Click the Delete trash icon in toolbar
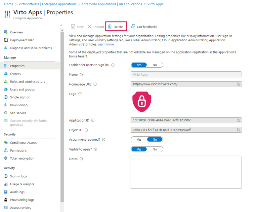The image size is (254, 212). coord(110,26)
